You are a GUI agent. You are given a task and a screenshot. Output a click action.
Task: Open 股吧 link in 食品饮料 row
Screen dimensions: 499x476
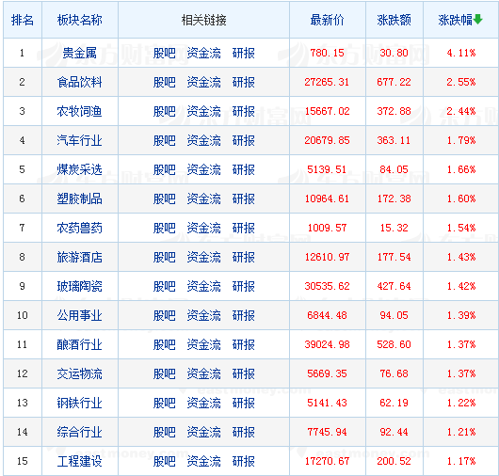click(164, 82)
